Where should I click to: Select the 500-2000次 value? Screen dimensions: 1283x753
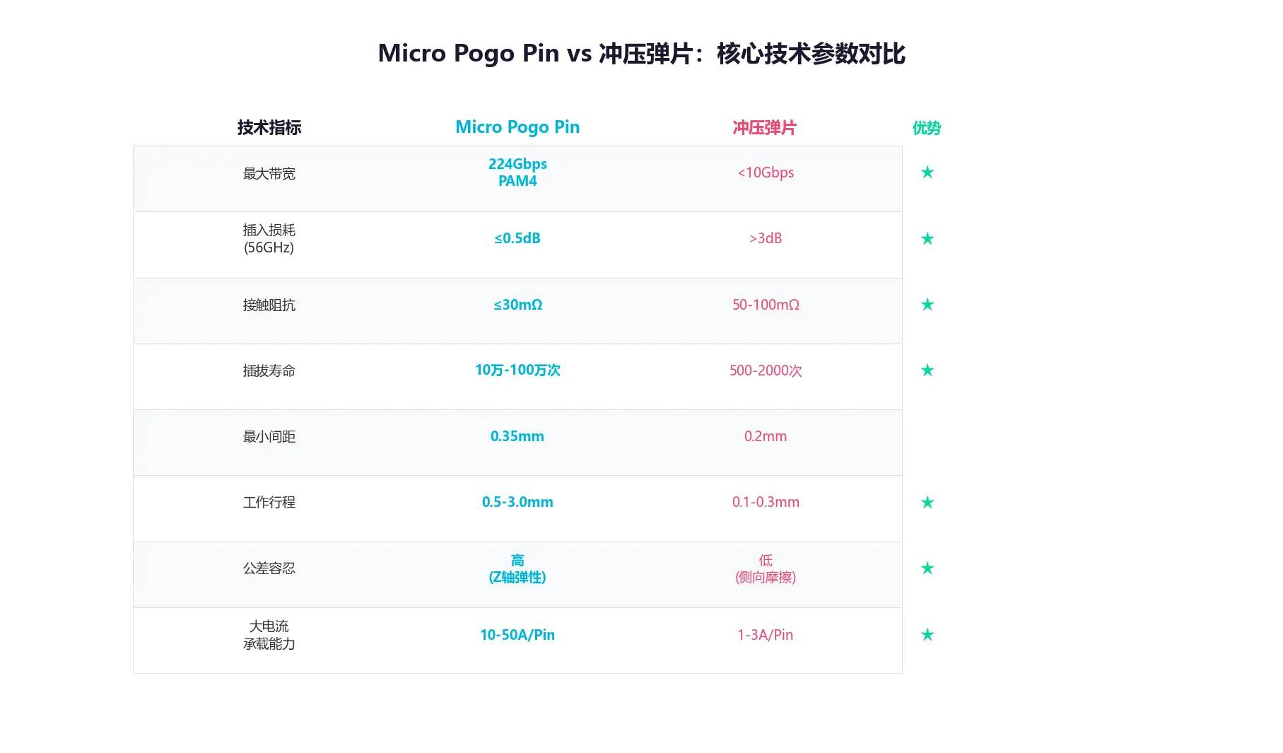(766, 370)
